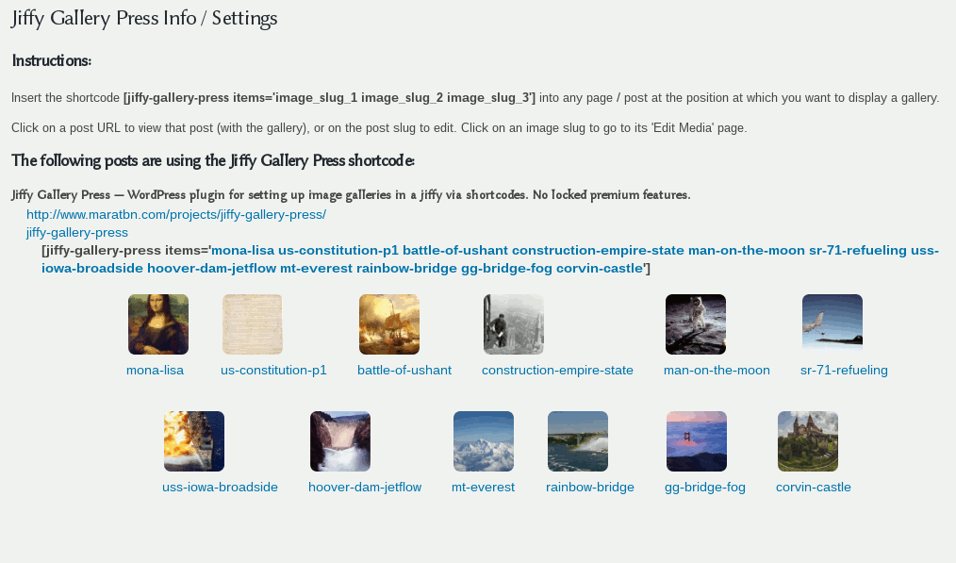Screen dimensions: 956x563
Task: Open the man on the moon thumbnail
Action: [x=696, y=324]
